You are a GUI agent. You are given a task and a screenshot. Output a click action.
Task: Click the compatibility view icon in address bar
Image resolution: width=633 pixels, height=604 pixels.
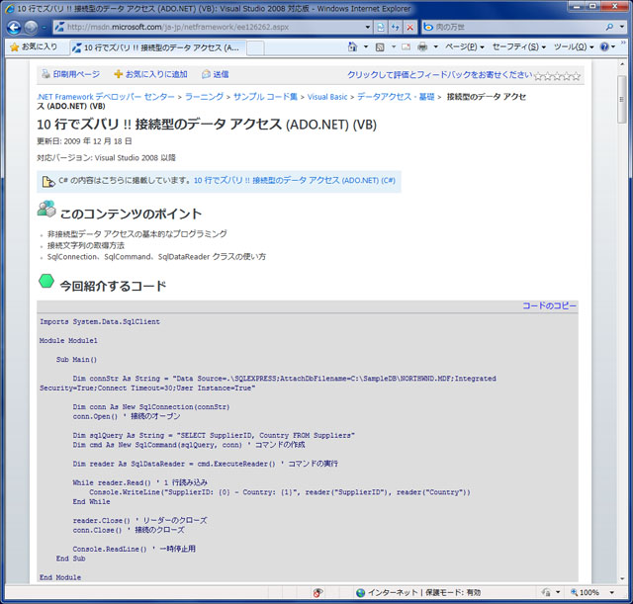381,27
